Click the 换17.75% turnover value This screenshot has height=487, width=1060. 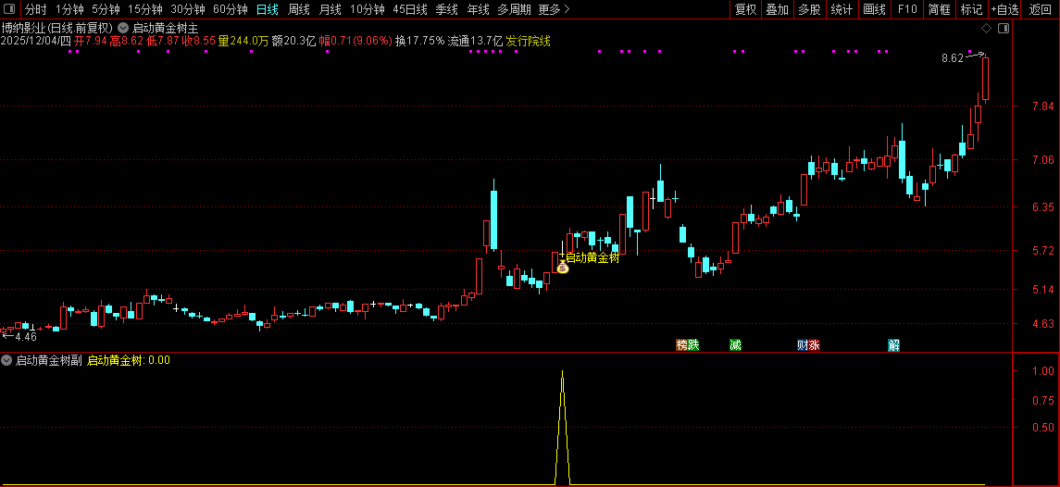(x=419, y=42)
